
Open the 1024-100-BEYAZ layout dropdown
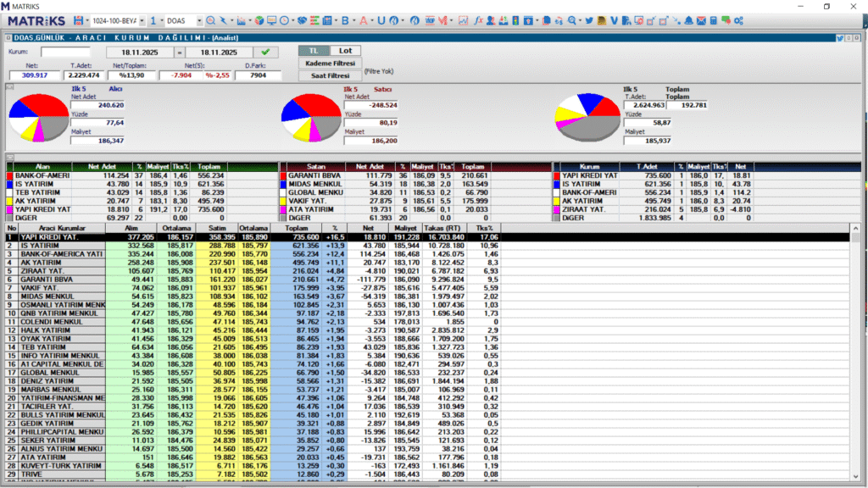[x=141, y=19]
